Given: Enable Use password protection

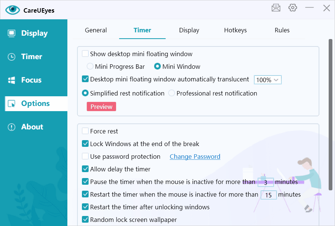Looking at the screenshot, I should (x=85, y=156).
